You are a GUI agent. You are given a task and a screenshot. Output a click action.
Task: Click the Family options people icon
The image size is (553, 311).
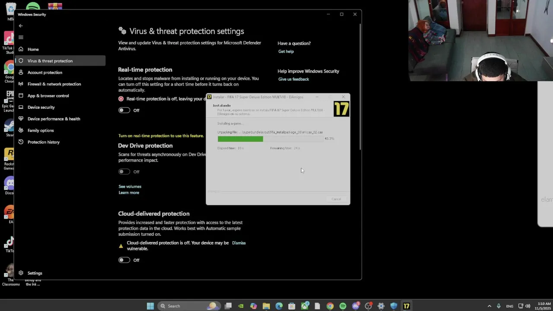tap(21, 130)
